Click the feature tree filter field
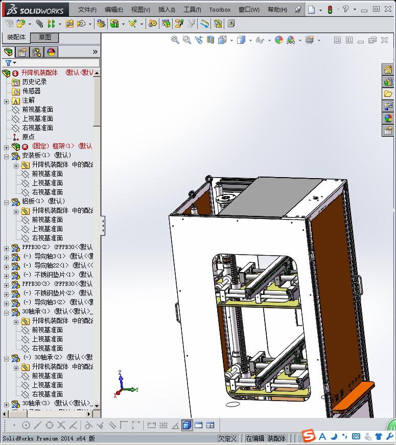The image size is (396, 445). tap(51, 63)
